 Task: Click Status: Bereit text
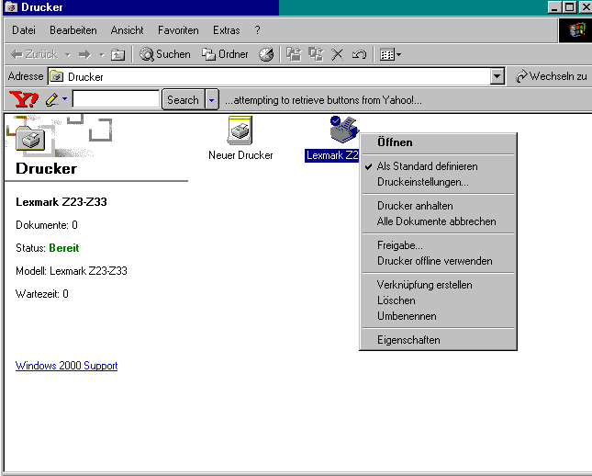point(48,248)
